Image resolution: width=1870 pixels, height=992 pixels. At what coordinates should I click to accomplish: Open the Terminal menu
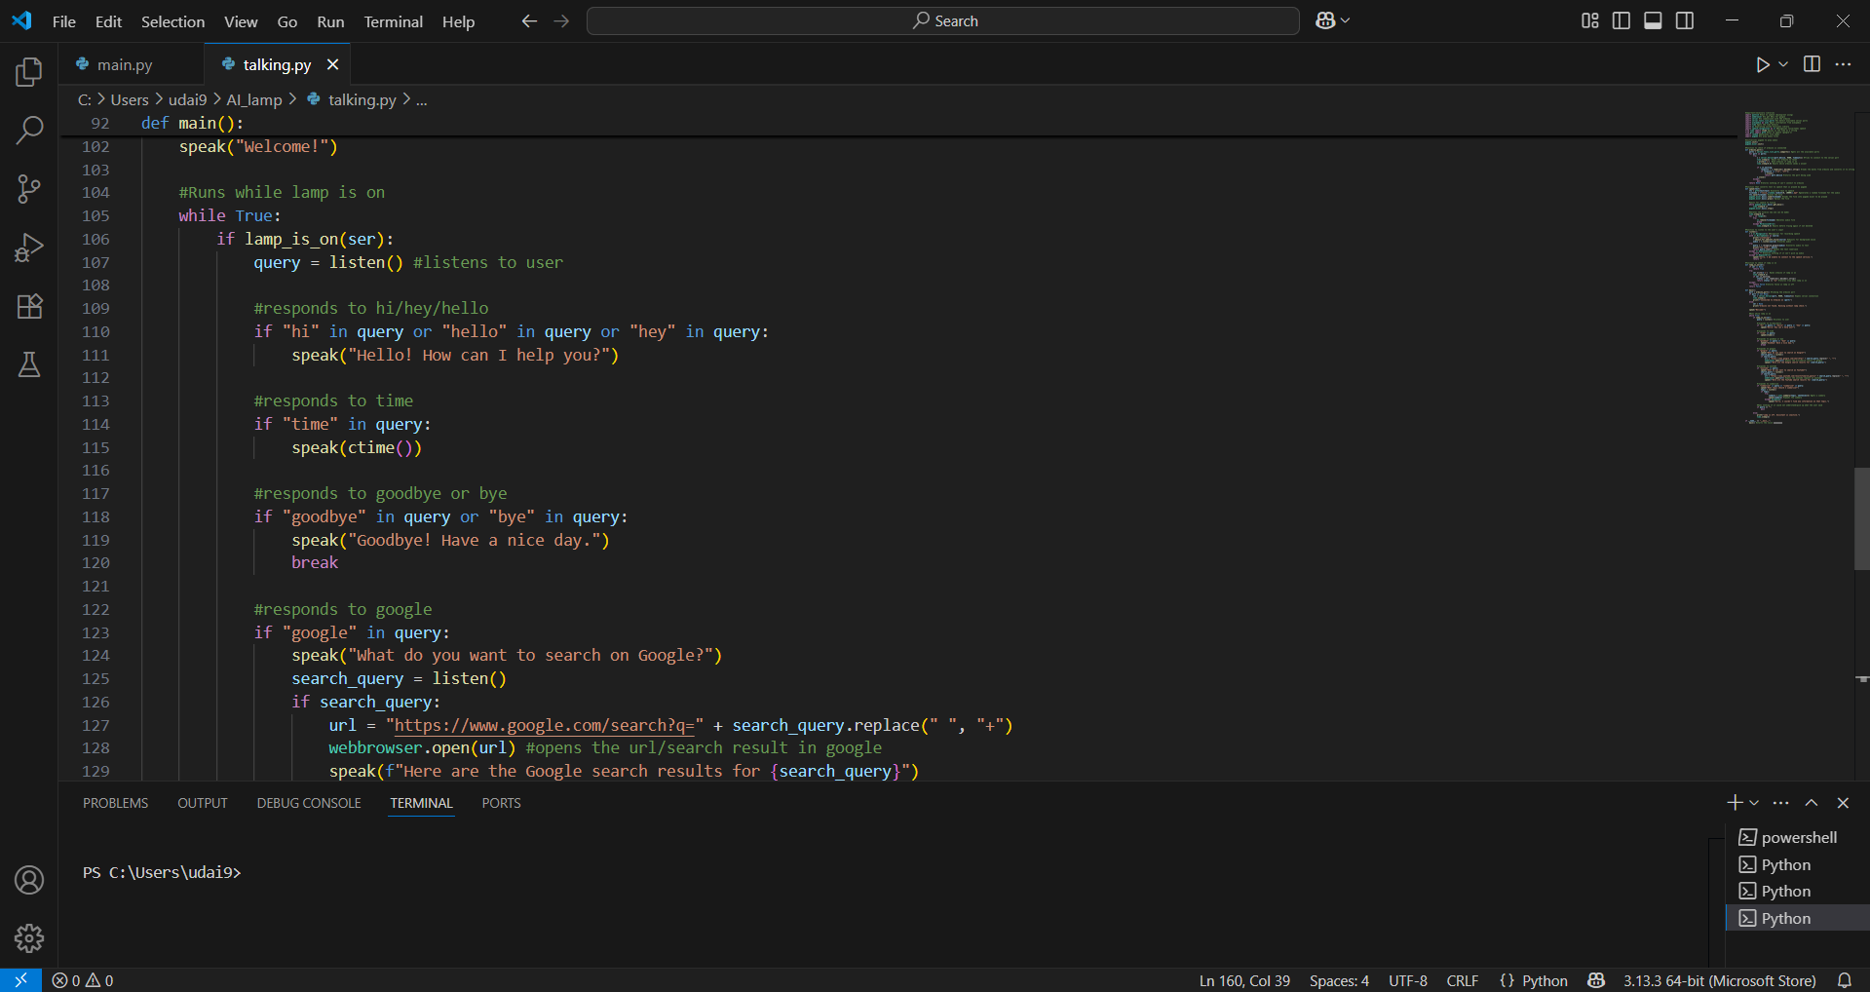393,21
